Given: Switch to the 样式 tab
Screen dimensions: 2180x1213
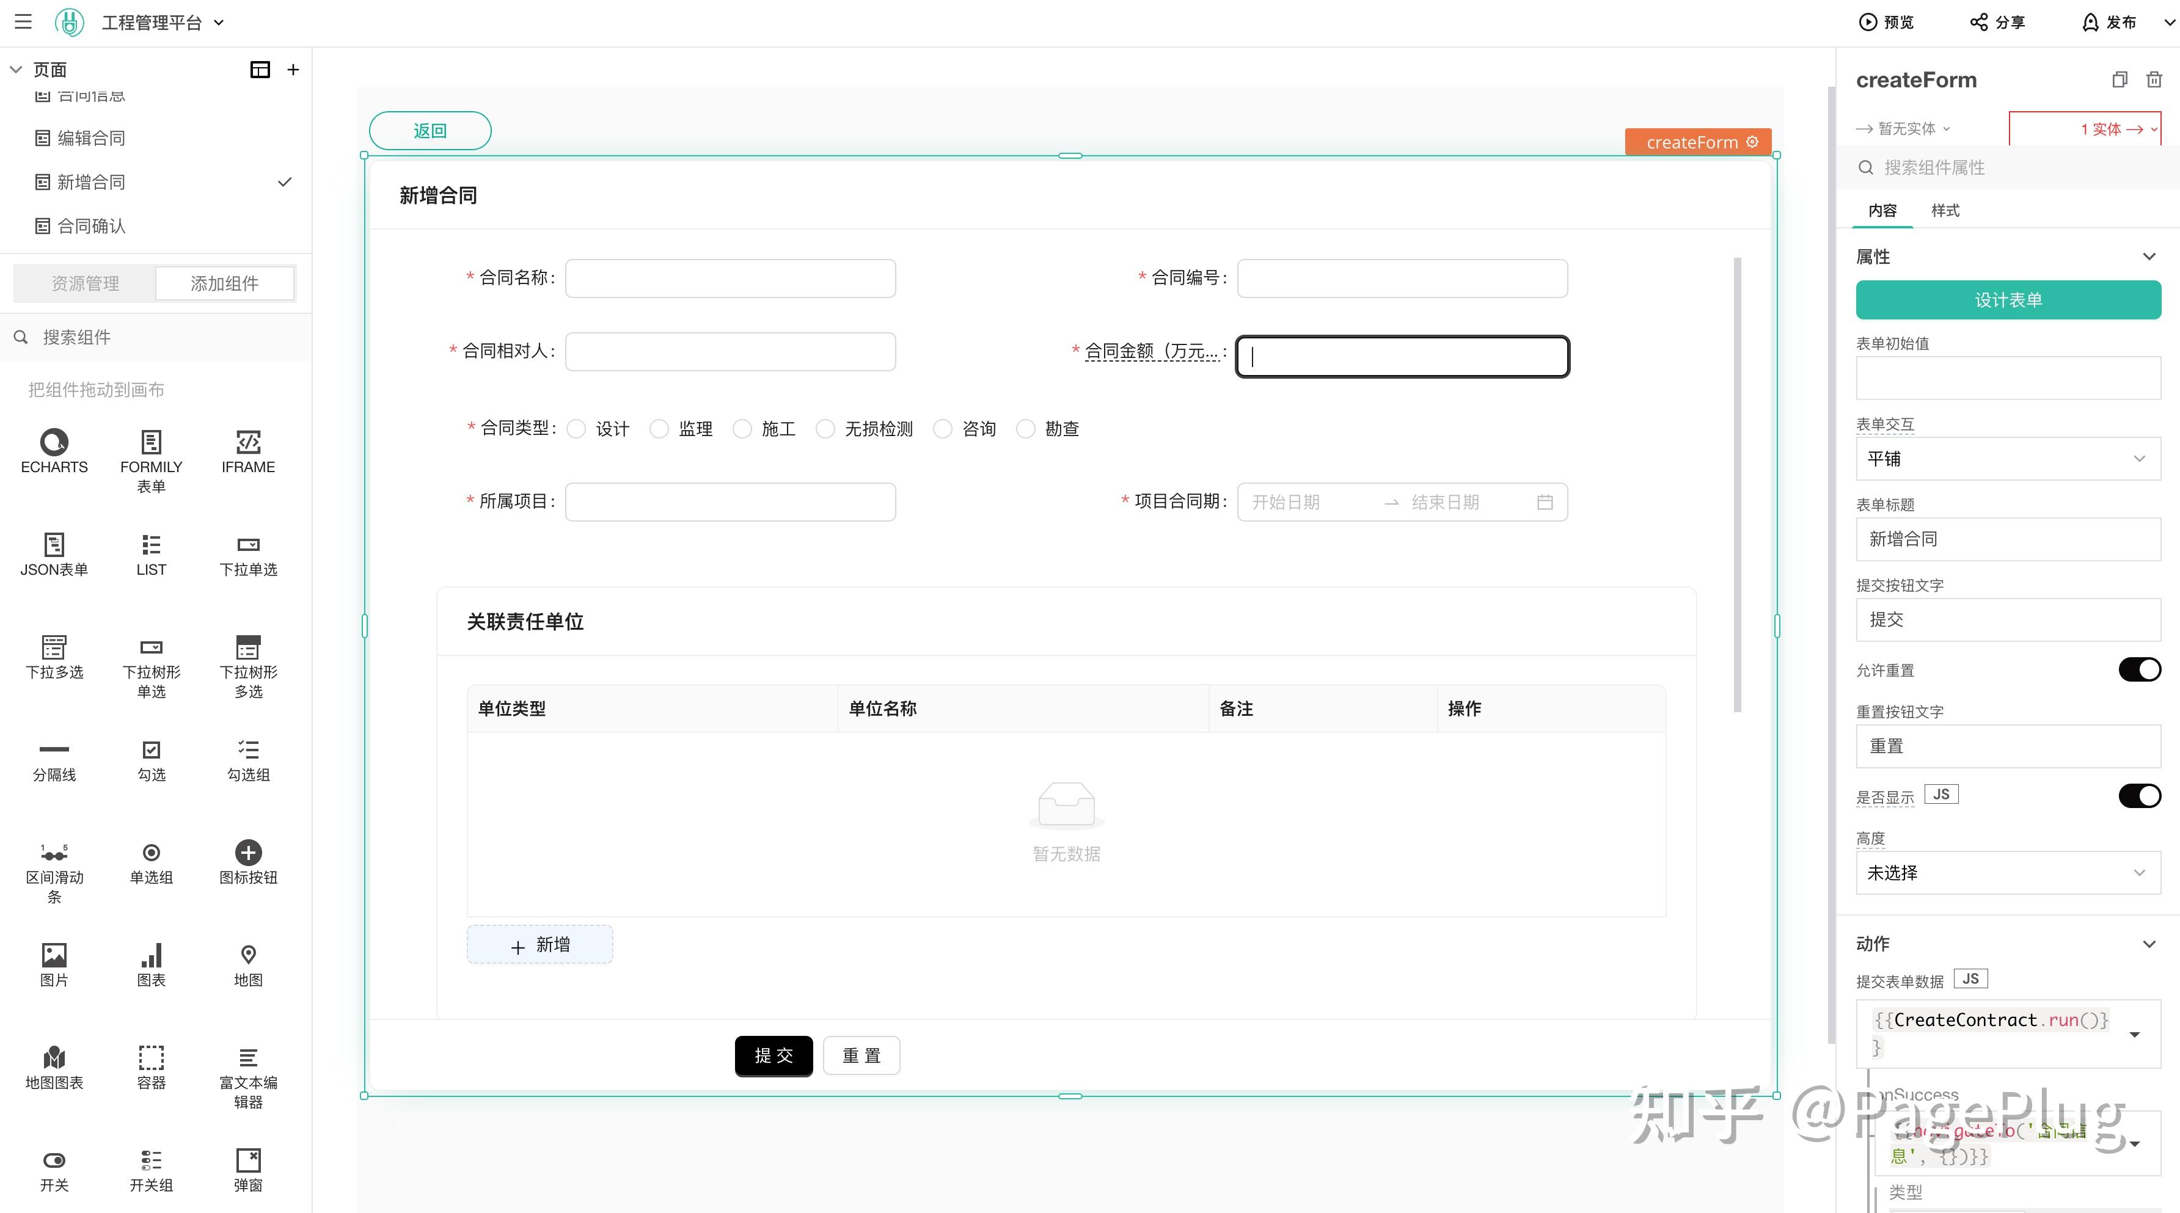Looking at the screenshot, I should point(1945,211).
